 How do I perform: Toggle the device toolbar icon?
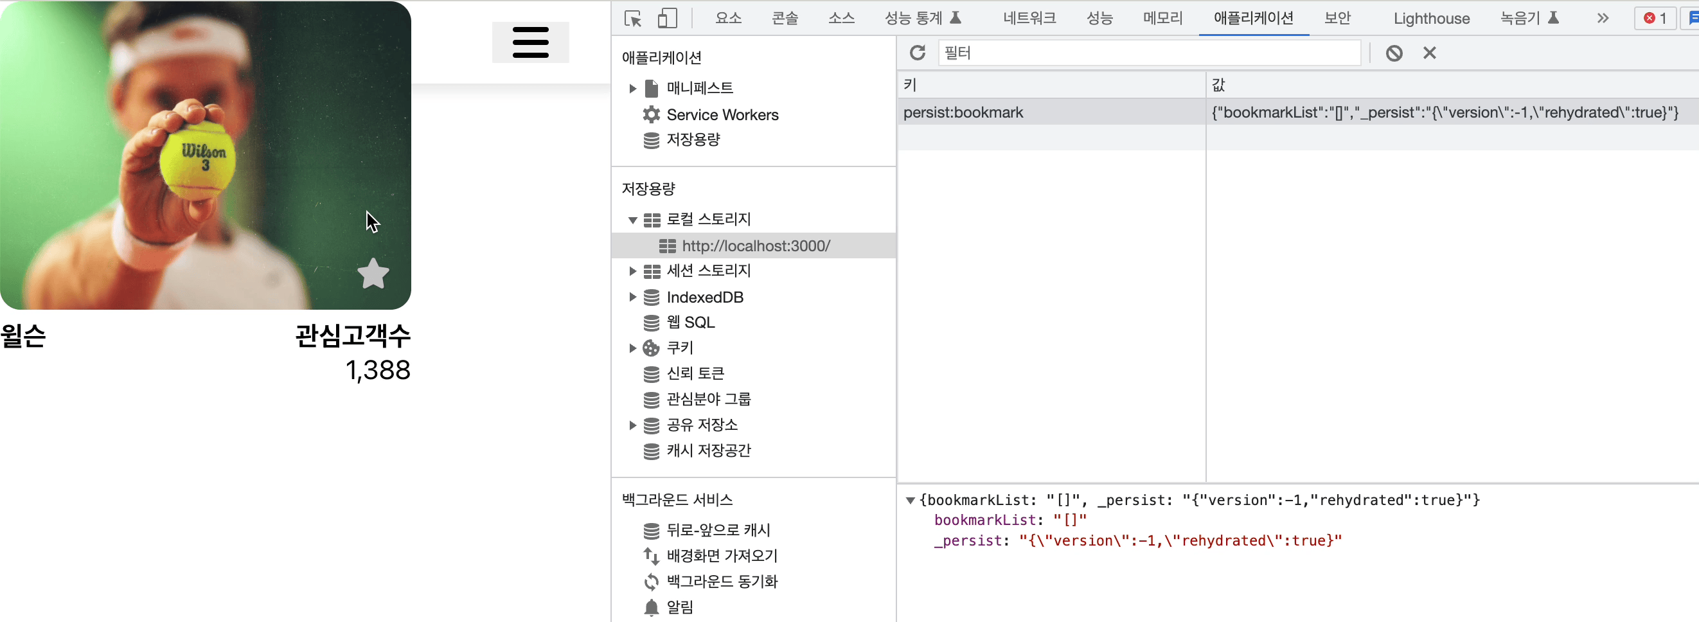(668, 19)
